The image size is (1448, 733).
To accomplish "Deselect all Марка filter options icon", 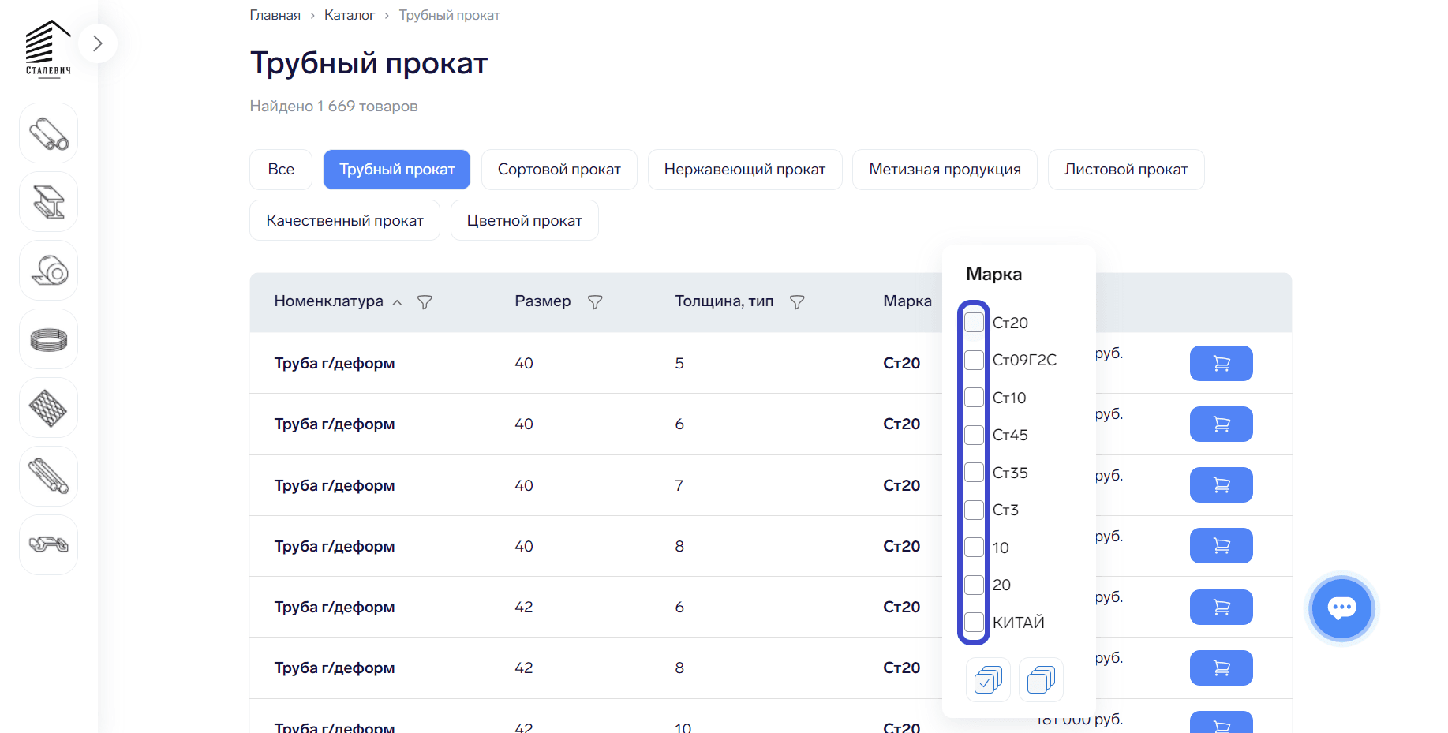I will [x=1041, y=680].
